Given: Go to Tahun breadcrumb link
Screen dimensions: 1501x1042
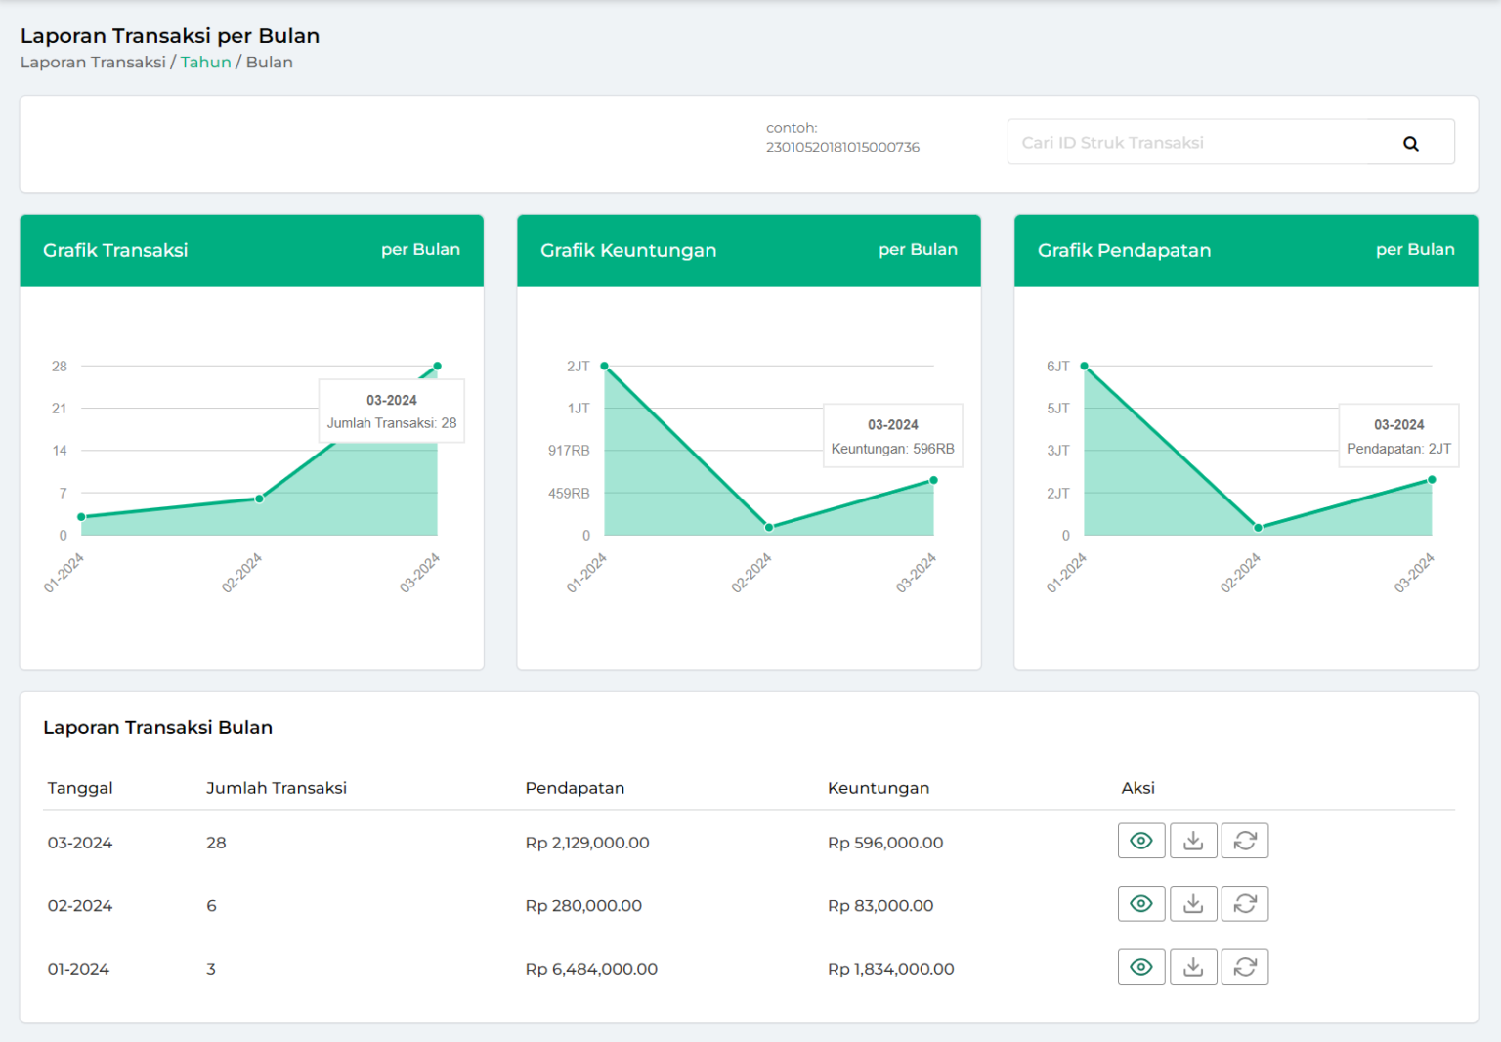Looking at the screenshot, I should point(205,63).
